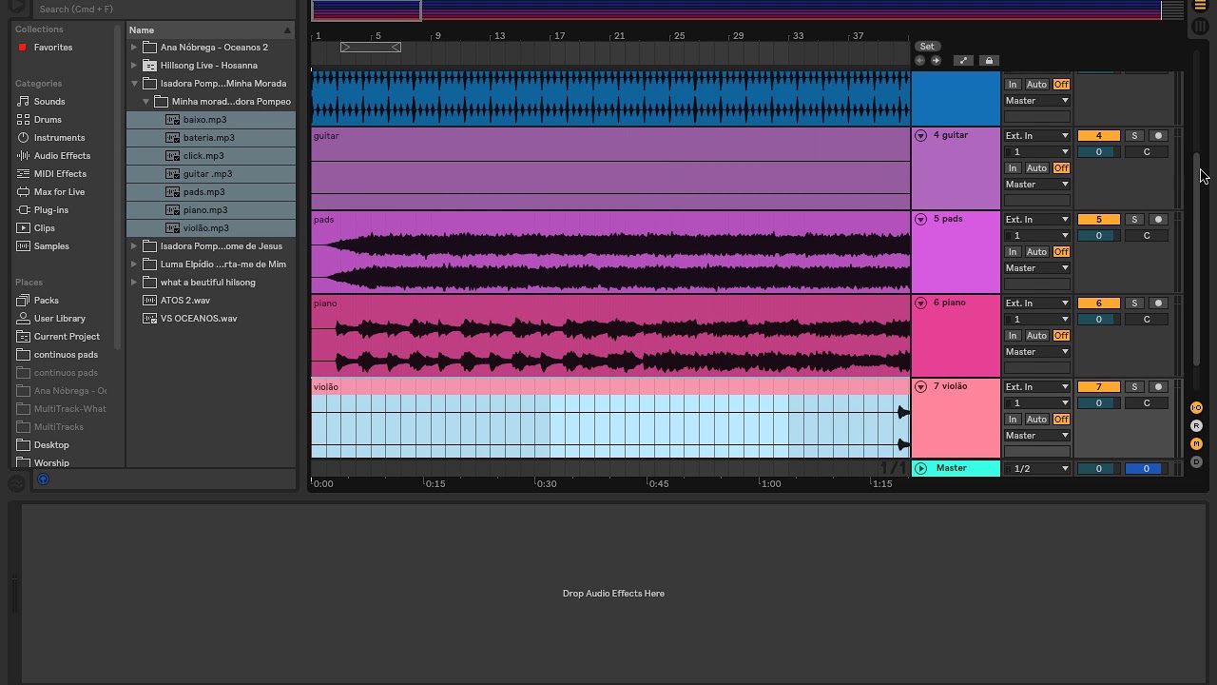Open 7 violão Master output dropdown

(1037, 436)
